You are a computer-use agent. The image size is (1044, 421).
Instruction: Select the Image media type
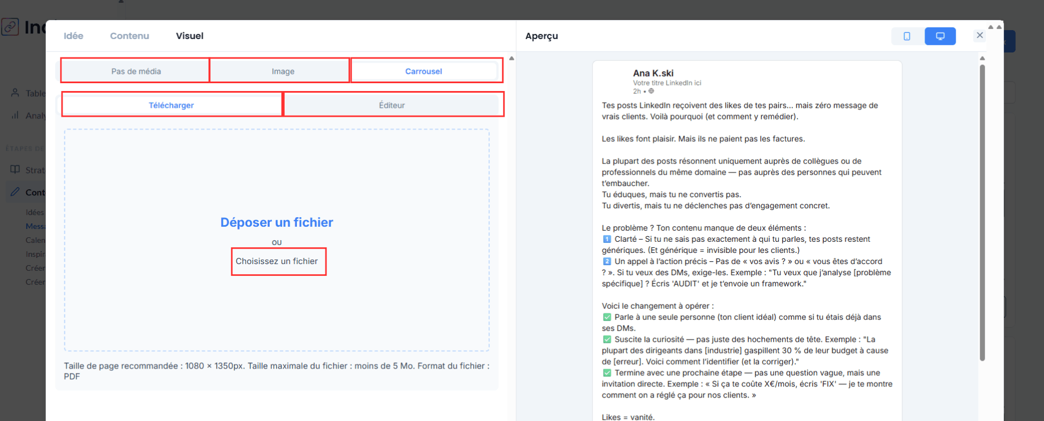click(282, 71)
